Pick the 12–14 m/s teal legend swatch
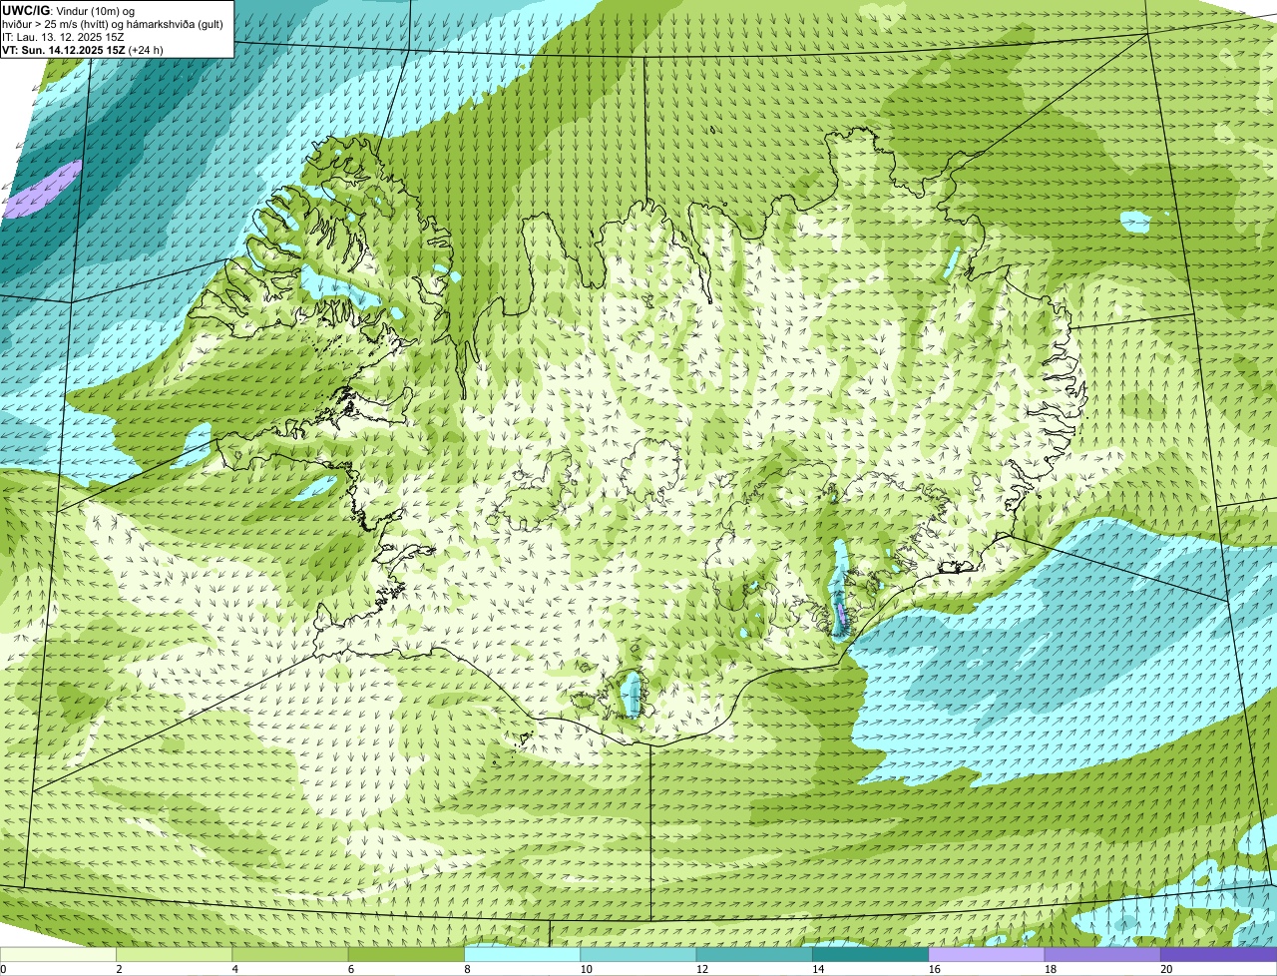This screenshot has height=976, width=1277. (754, 954)
